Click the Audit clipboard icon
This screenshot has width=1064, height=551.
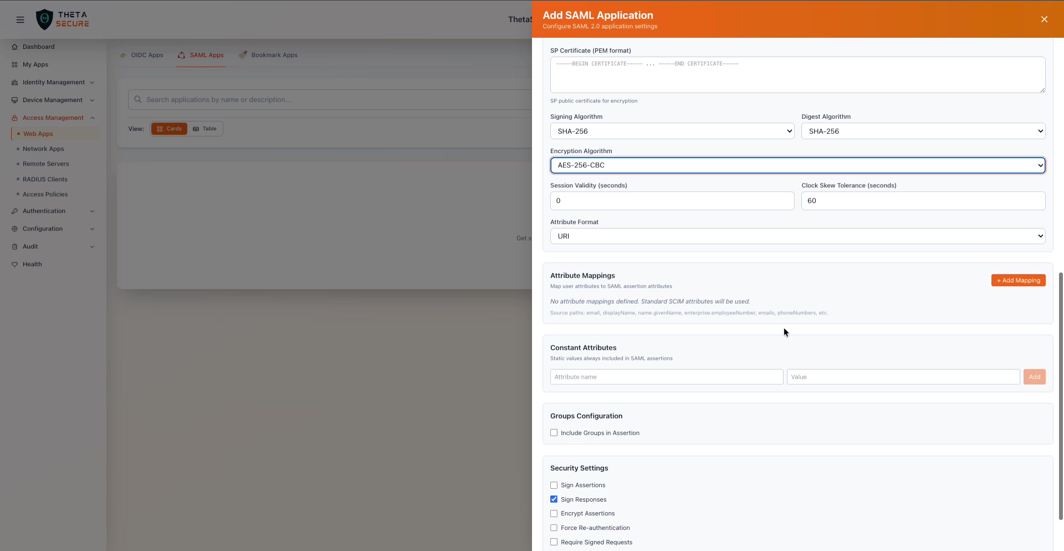15,247
